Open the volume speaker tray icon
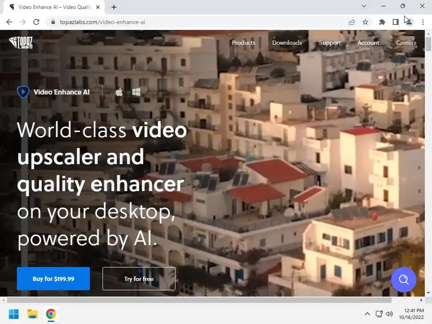Viewport: 432px width, 324px height. coord(389,314)
